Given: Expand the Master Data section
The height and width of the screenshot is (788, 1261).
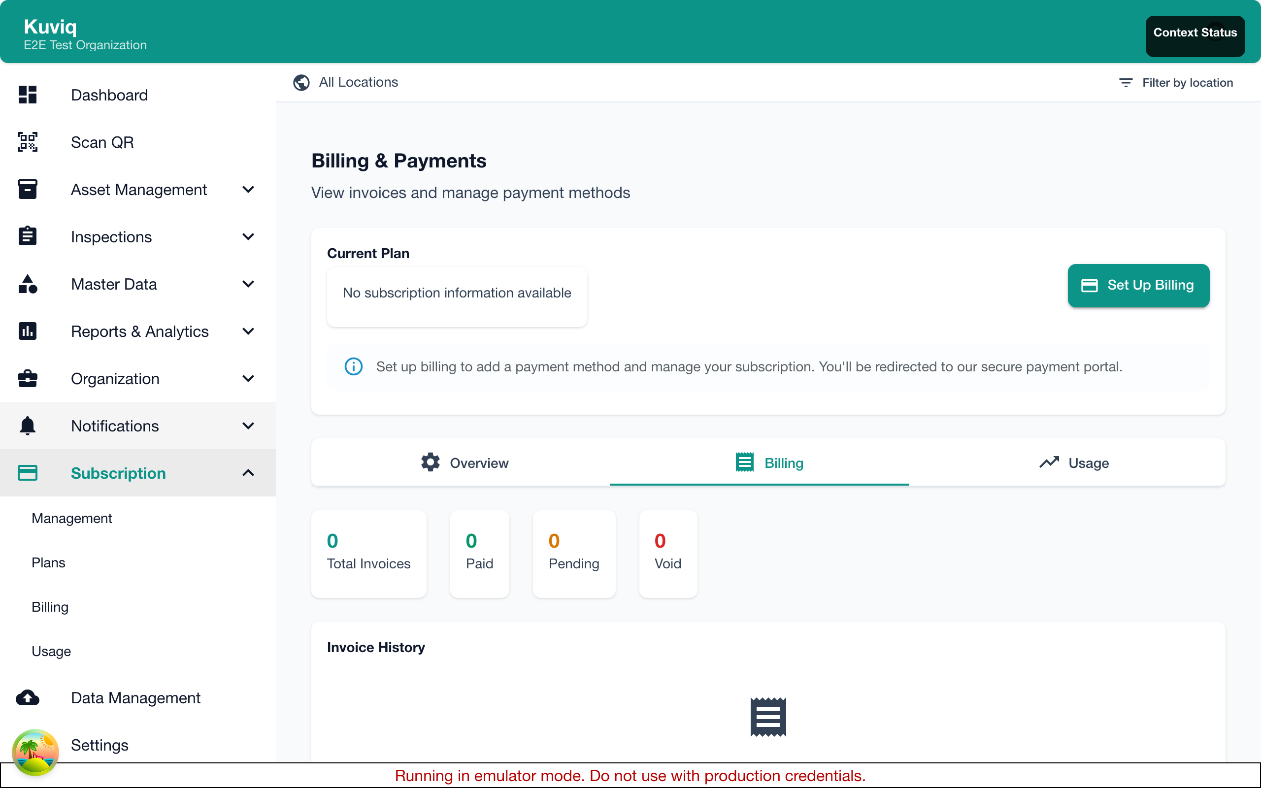Looking at the screenshot, I should pyautogui.click(x=249, y=284).
